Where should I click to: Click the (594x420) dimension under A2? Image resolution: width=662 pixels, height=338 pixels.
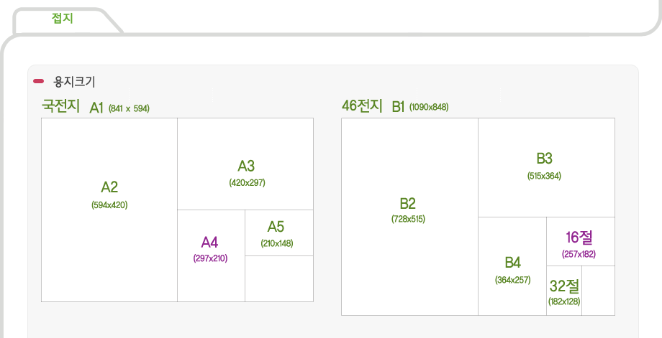click(x=109, y=205)
